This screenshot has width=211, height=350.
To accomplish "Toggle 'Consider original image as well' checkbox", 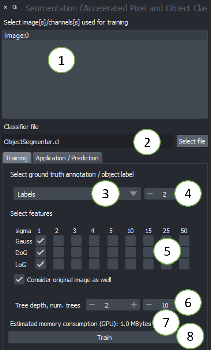I will coord(19,279).
